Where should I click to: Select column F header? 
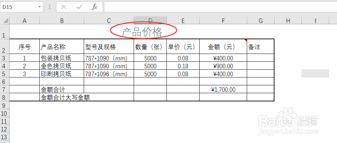[223, 20]
